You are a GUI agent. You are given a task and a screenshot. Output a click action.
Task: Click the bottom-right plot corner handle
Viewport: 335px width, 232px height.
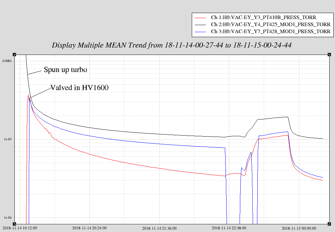click(x=329, y=224)
